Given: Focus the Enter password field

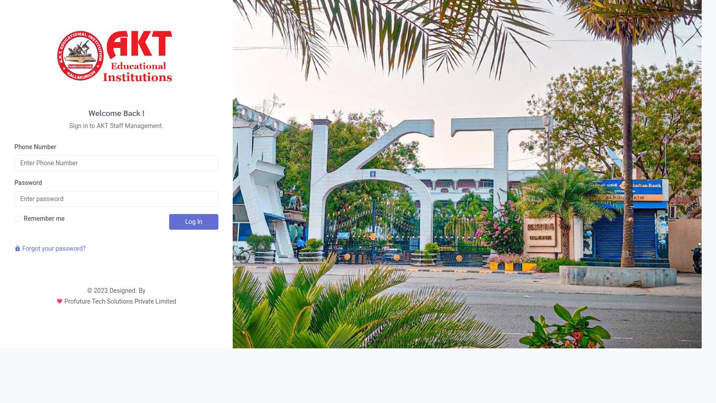Looking at the screenshot, I should [116, 199].
